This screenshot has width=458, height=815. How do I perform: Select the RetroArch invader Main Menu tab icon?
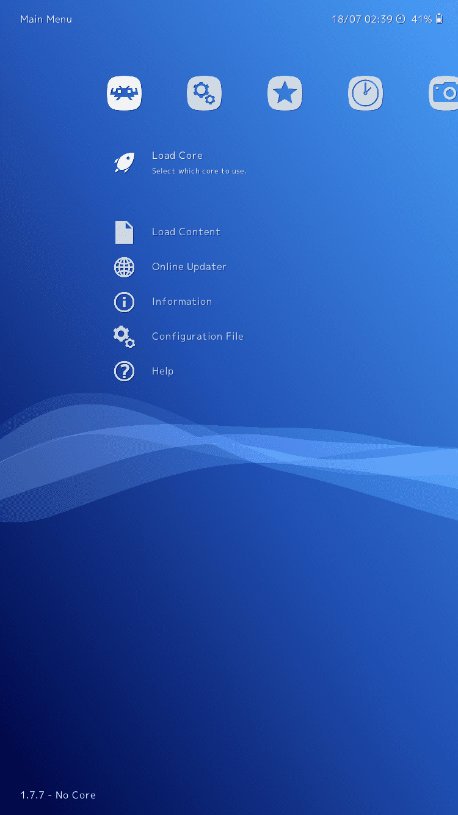[x=124, y=93]
